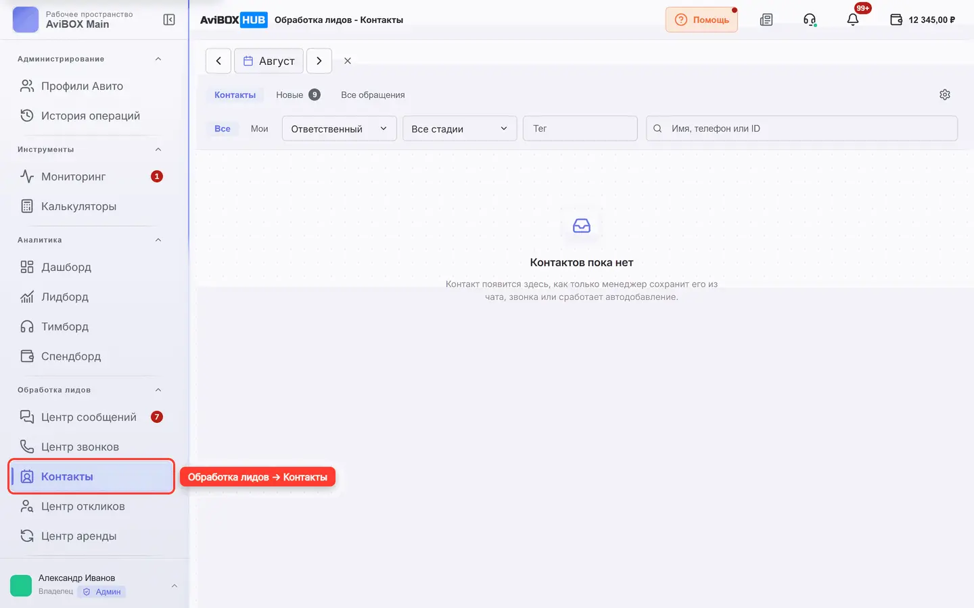The image size is (974, 608).
Task: Open the news feed icon in header
Action: pyautogui.click(x=766, y=20)
